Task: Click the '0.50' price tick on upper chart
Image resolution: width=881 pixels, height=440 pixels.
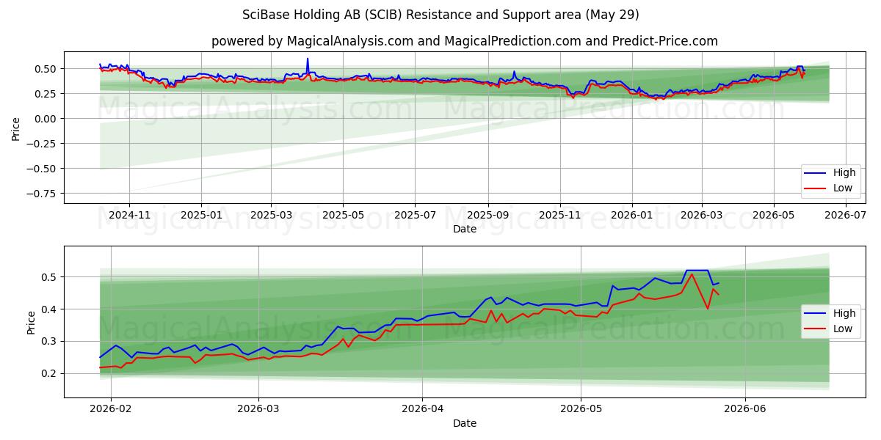Action: point(47,69)
